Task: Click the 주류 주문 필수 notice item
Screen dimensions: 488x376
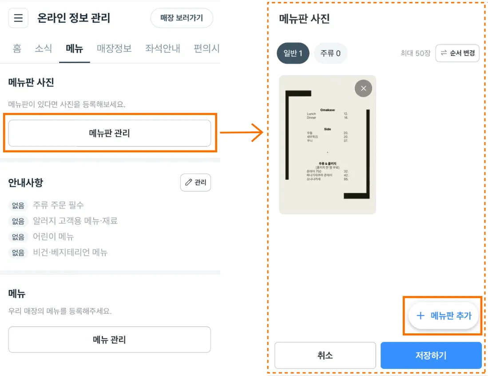Action: click(58, 205)
